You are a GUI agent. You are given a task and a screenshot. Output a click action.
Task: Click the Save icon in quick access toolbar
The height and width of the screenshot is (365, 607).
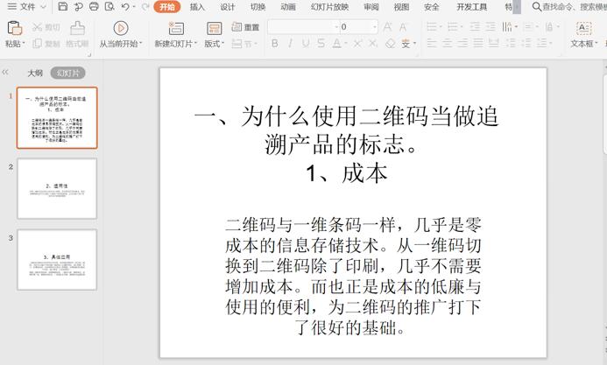63,7
